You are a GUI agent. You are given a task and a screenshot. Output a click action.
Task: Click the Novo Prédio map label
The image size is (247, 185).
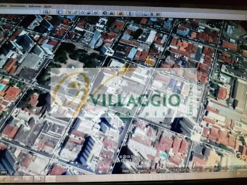108,68
